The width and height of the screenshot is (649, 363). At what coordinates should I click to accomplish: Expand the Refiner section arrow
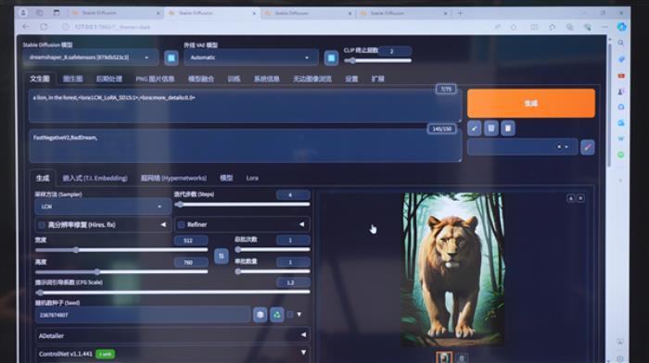click(x=301, y=224)
